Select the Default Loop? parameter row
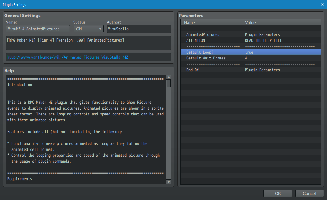Screen dimensions: 327x200 [x=200, y=52]
